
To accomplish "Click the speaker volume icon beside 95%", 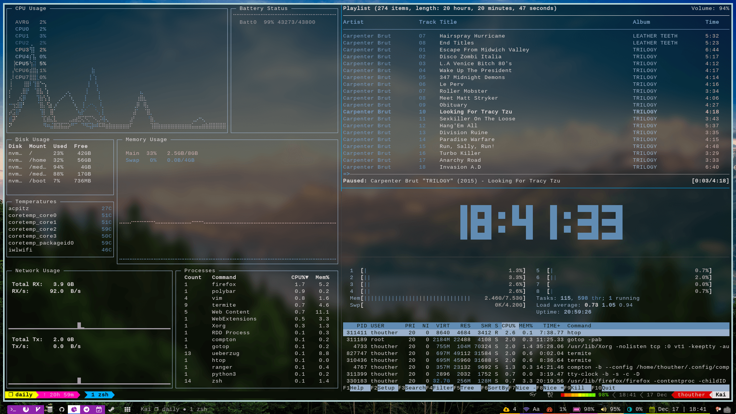I will (604, 409).
